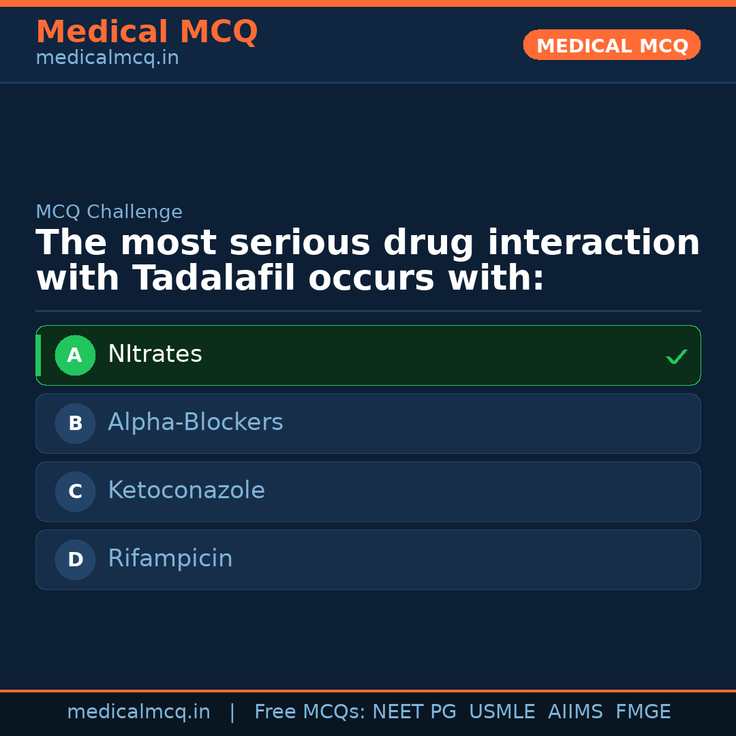736x736 pixels.
Task: Select the Nitrates answer text
Action: click(x=155, y=354)
